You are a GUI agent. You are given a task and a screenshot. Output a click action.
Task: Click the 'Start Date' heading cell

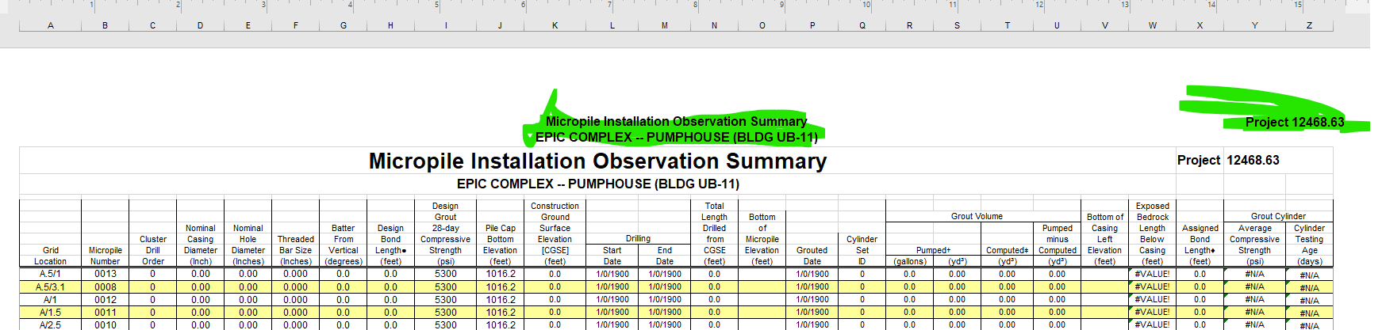coord(612,256)
